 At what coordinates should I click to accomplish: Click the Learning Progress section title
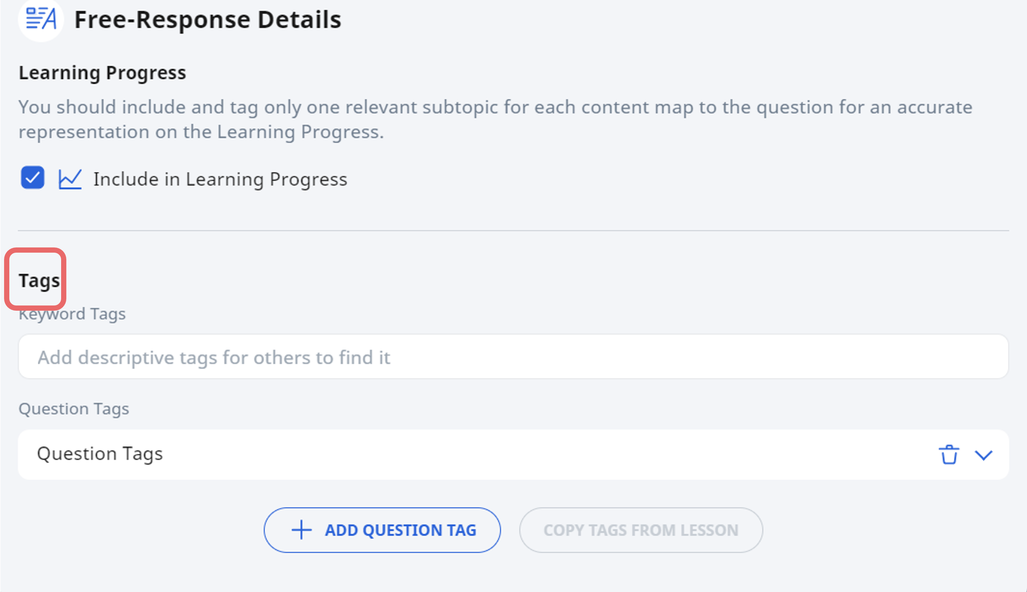click(x=102, y=73)
